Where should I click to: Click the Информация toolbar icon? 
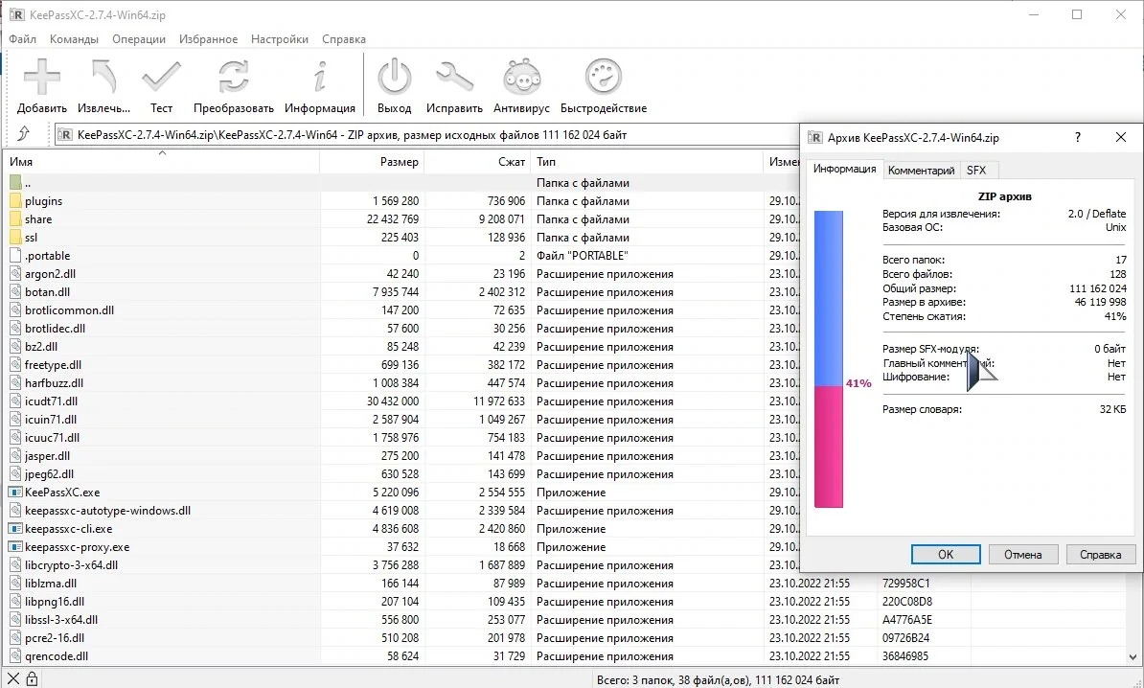click(320, 77)
